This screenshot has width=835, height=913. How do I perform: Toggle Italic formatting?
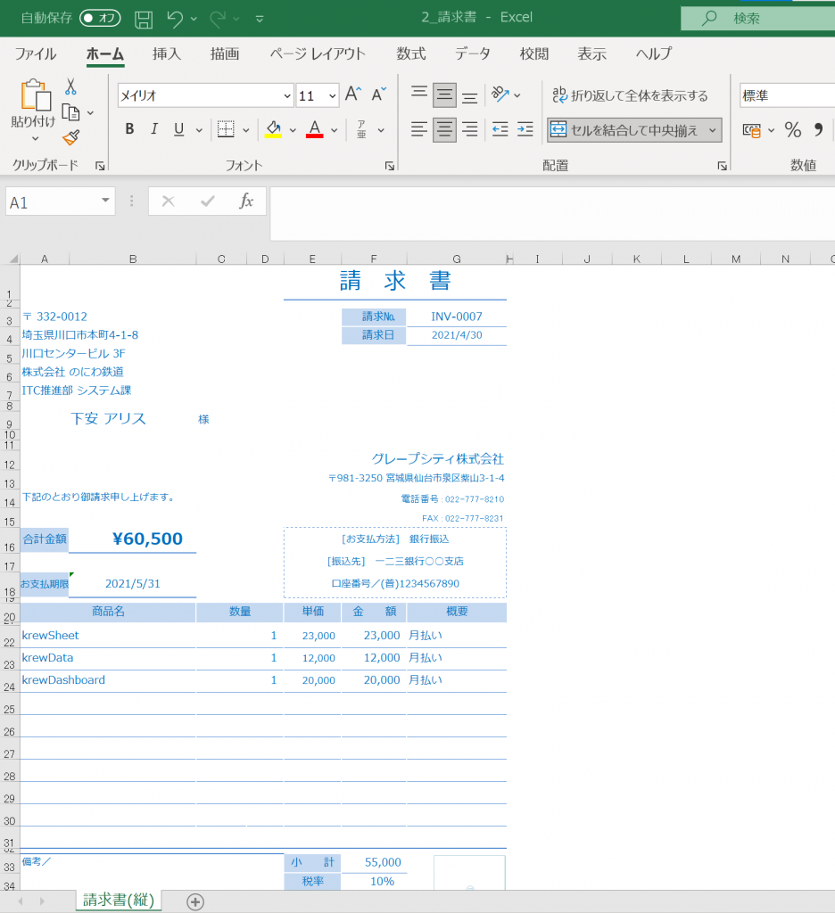click(x=153, y=130)
